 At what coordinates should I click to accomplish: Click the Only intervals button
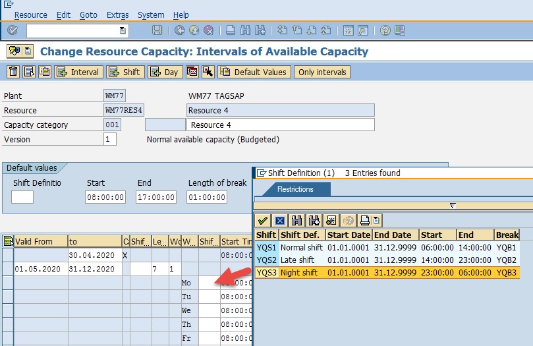[322, 72]
